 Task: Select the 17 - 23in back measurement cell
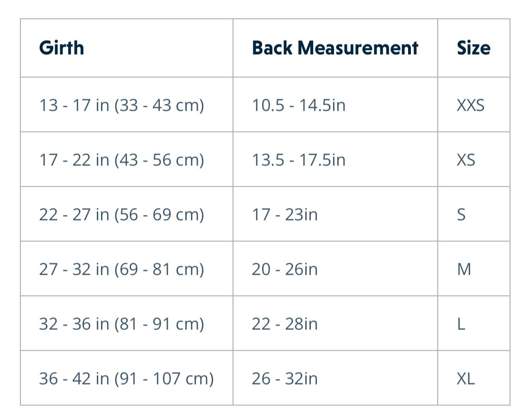point(285,215)
